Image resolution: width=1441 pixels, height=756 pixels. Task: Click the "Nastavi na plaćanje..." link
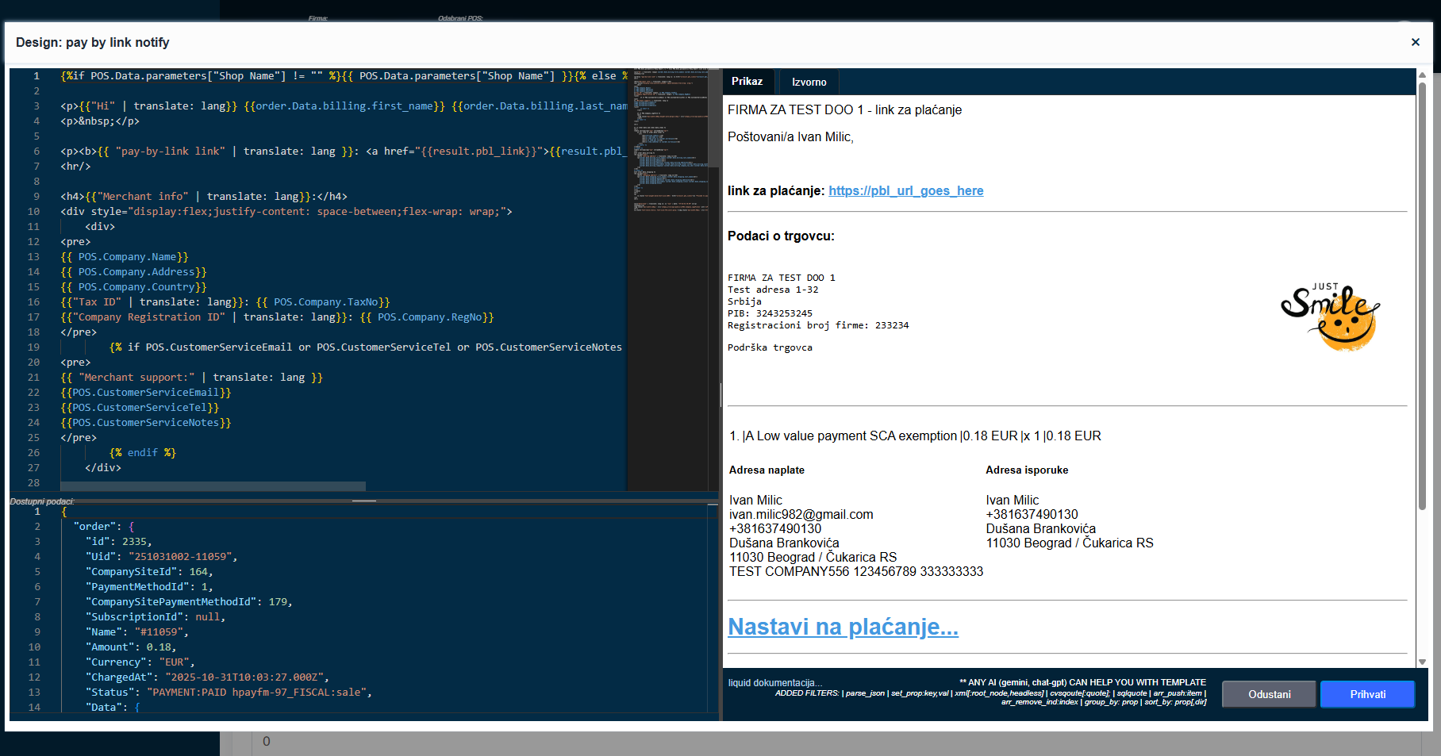click(x=843, y=627)
